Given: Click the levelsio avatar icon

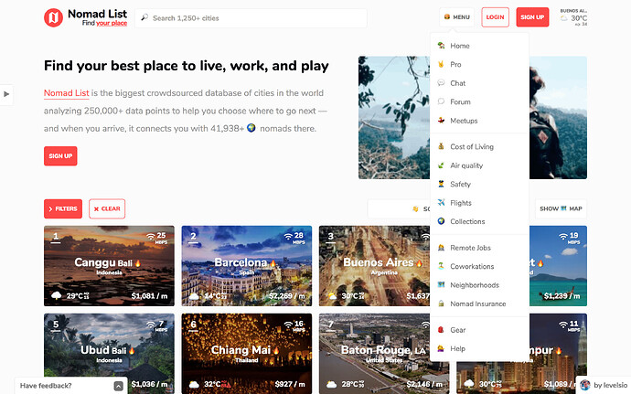Looking at the screenshot, I should (x=585, y=385).
